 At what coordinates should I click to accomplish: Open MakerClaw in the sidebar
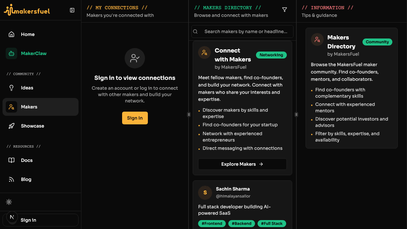[40, 53]
